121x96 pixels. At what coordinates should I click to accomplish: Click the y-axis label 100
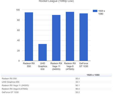click(x=18, y=10)
